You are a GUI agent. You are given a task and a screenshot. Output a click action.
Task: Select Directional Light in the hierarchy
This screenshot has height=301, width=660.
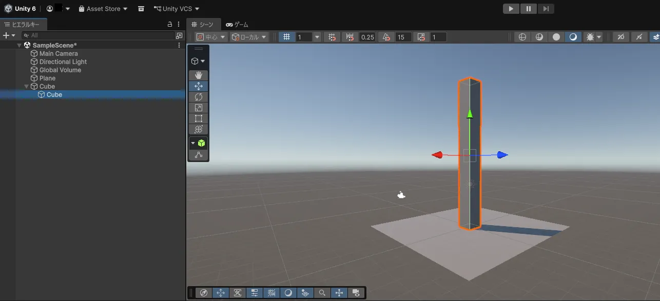tap(63, 62)
